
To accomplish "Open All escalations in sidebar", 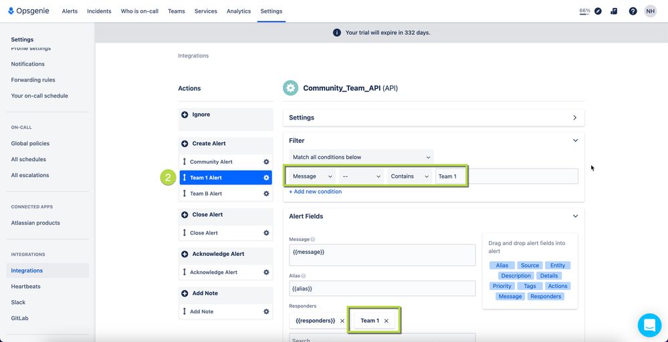I will (30, 175).
